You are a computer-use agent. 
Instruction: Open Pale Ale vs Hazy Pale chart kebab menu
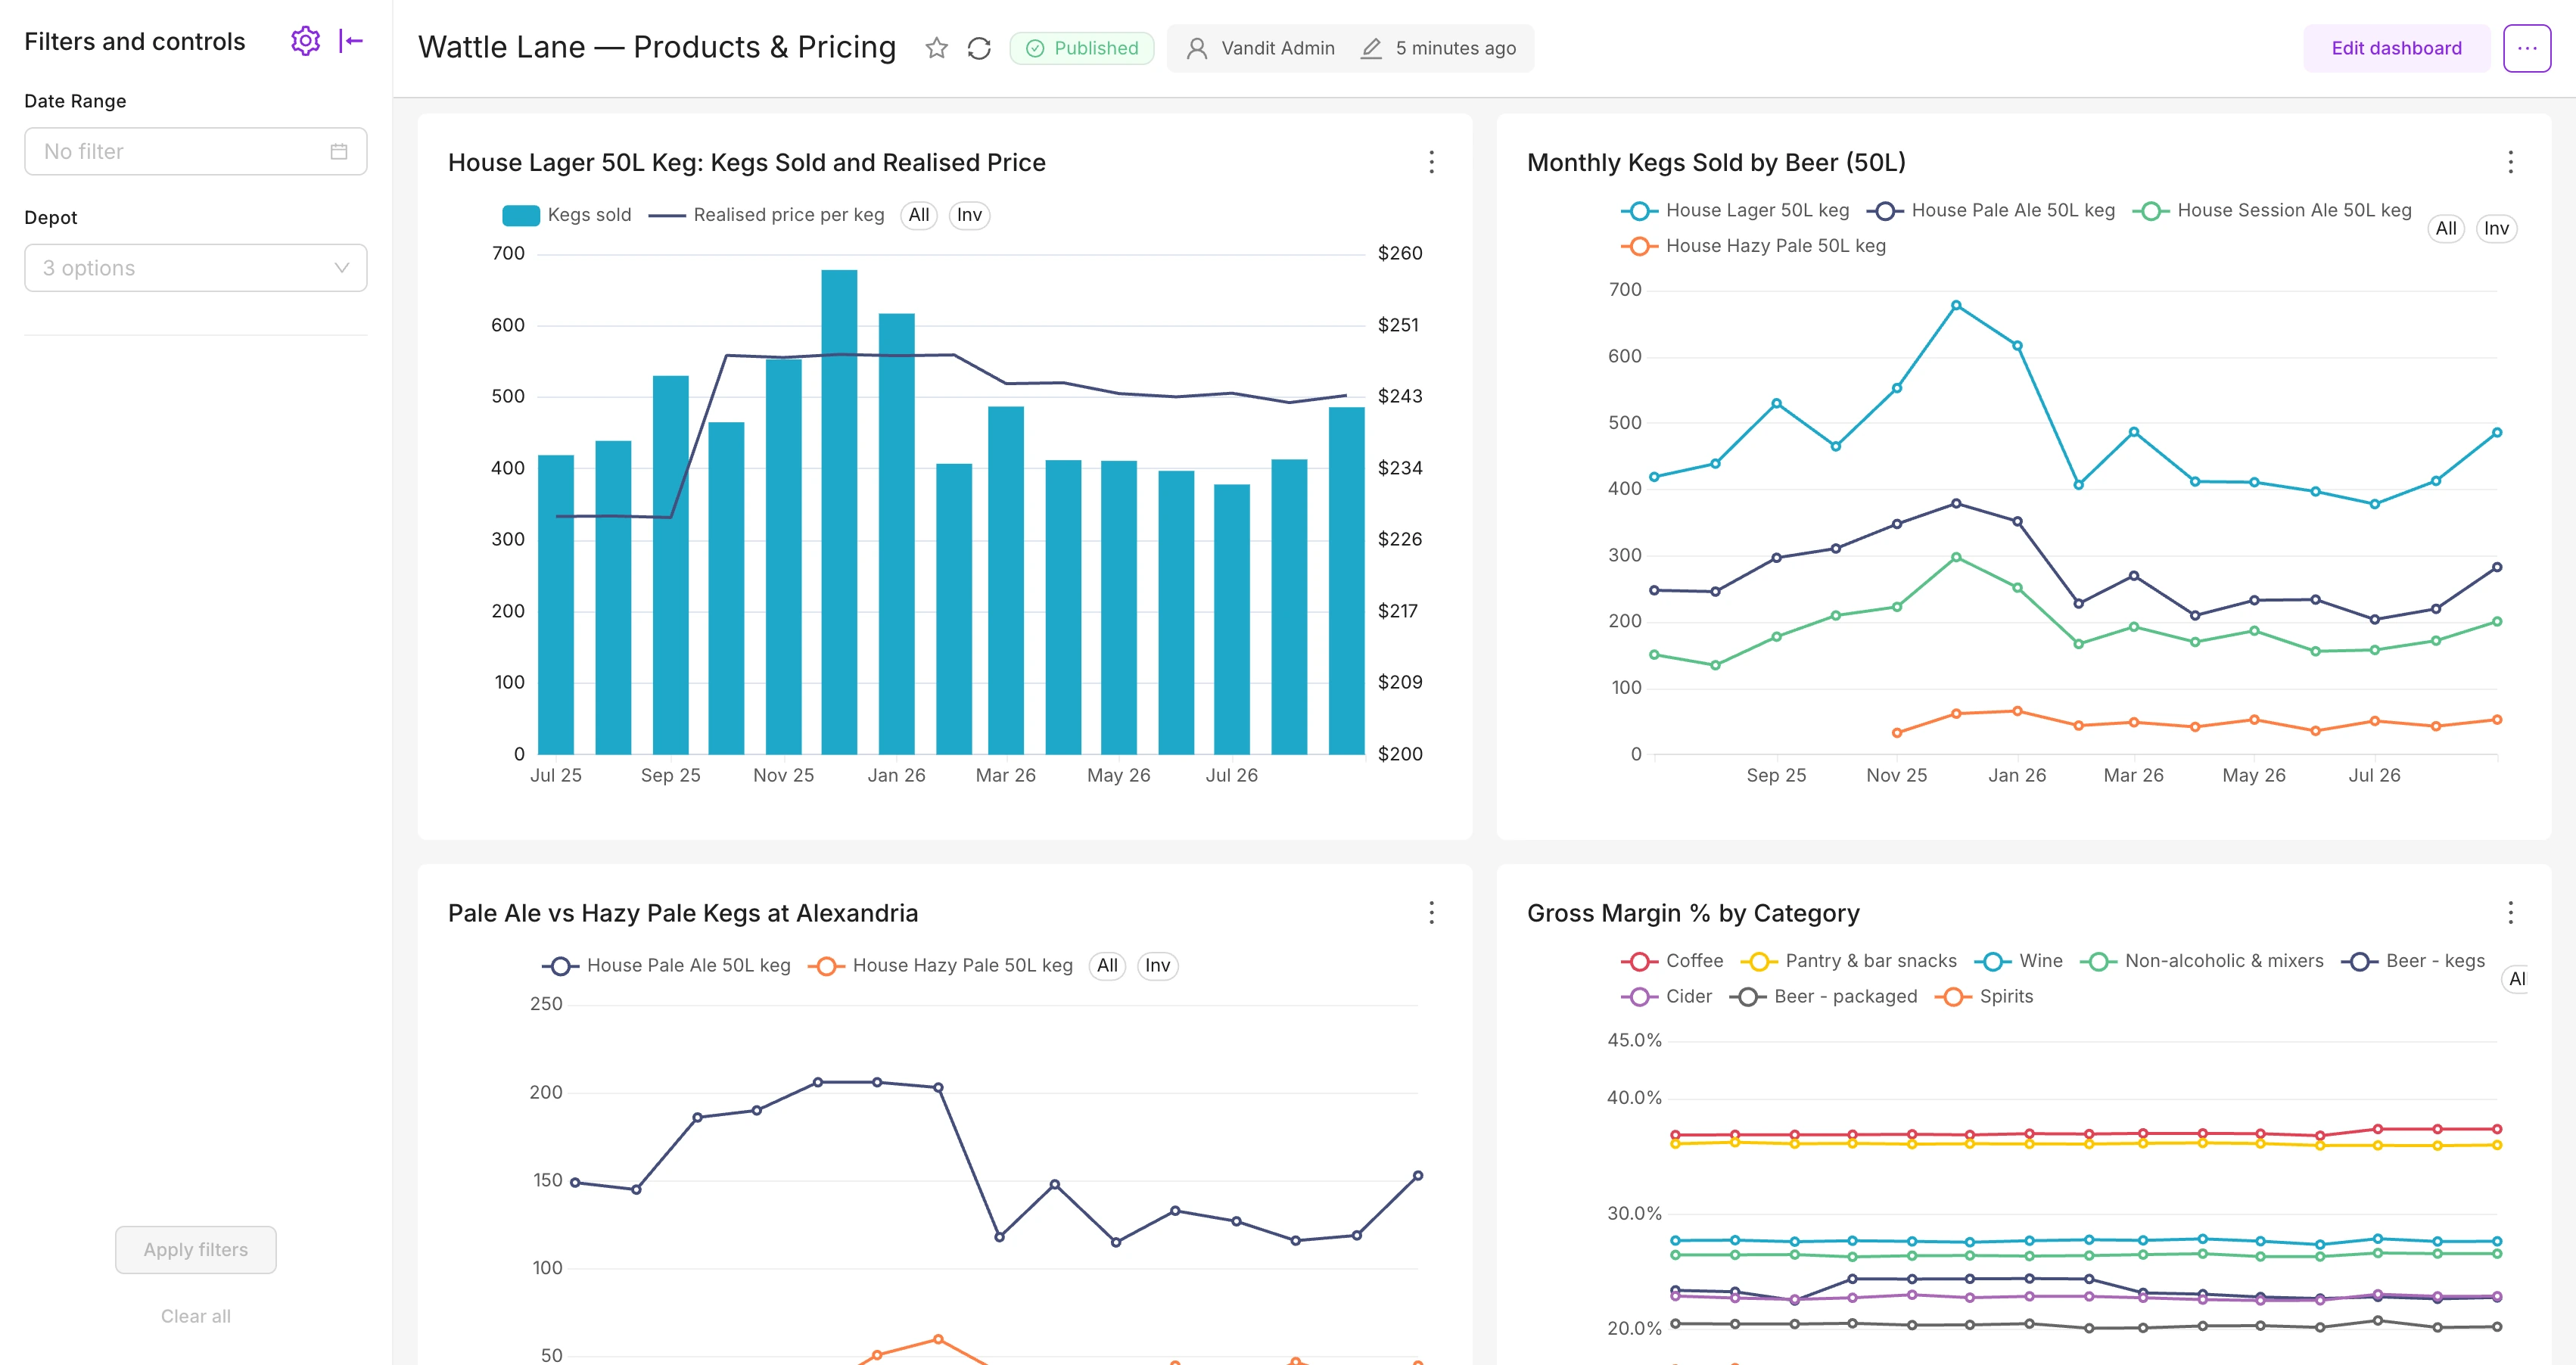(1431, 912)
